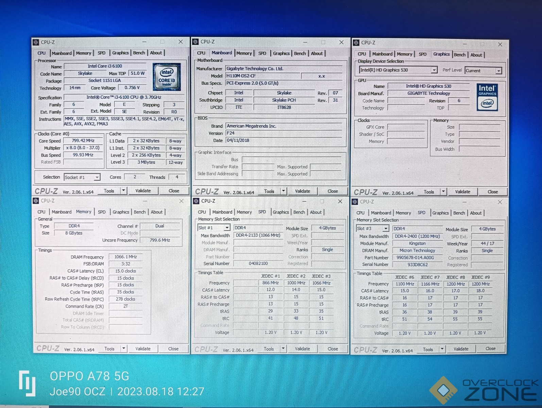The height and width of the screenshot is (408, 542).
Task: Click the Uncore Frequency 799.6 MHz value
Action: tap(160, 240)
